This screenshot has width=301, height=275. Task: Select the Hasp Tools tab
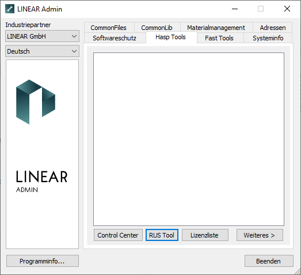click(171, 37)
